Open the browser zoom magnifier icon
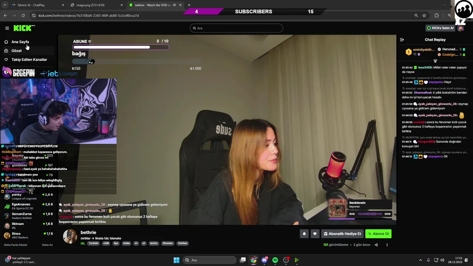Viewport: 473px width, 266px height. pyautogui.click(x=416, y=16)
